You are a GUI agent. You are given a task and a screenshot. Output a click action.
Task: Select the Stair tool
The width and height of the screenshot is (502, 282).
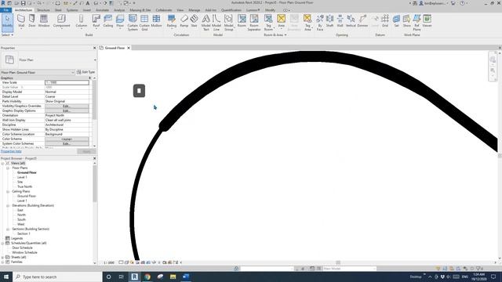(x=194, y=21)
